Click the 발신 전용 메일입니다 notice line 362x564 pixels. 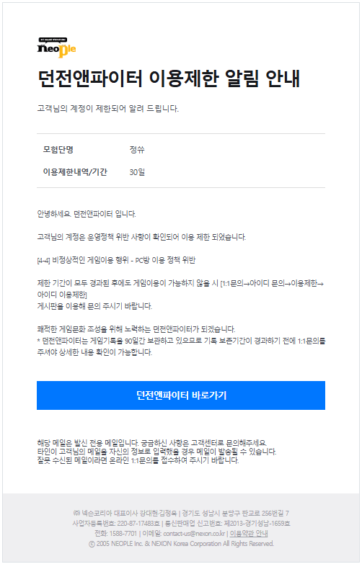tap(151, 443)
